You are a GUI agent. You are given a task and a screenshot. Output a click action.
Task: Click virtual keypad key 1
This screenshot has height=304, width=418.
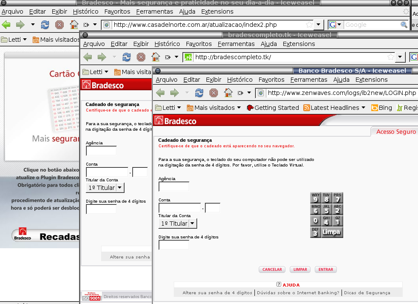click(x=337, y=221)
